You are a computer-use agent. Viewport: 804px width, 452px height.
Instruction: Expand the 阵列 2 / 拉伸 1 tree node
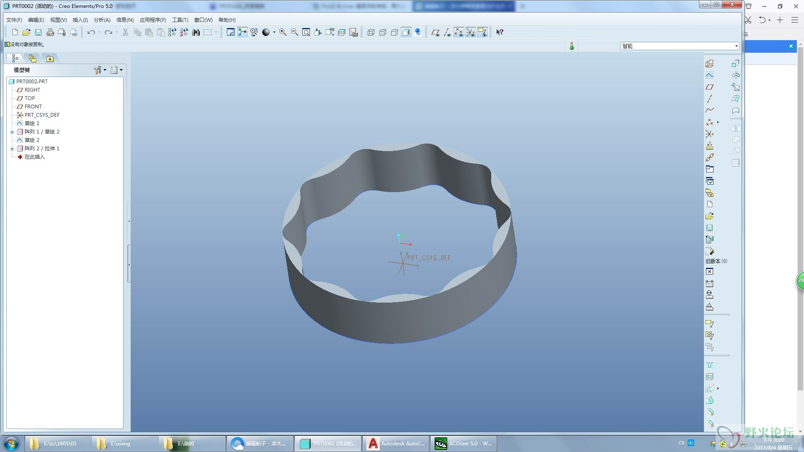click(12, 149)
